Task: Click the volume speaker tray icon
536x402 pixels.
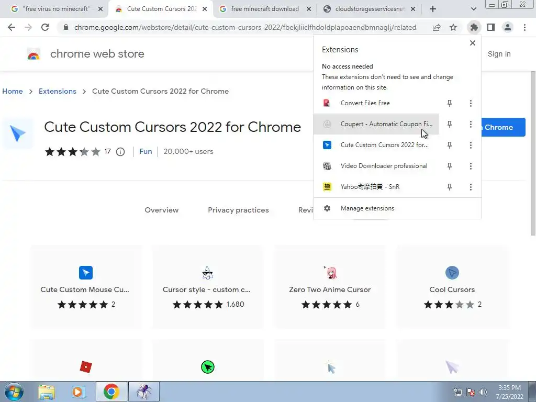Action: pyautogui.click(x=483, y=392)
